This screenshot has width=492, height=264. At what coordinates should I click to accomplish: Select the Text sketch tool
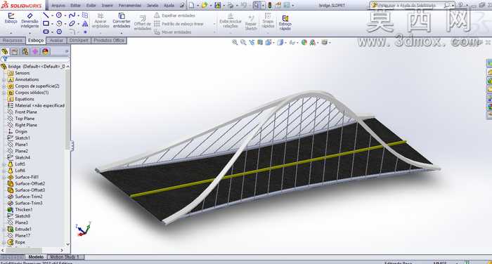coord(85,23)
